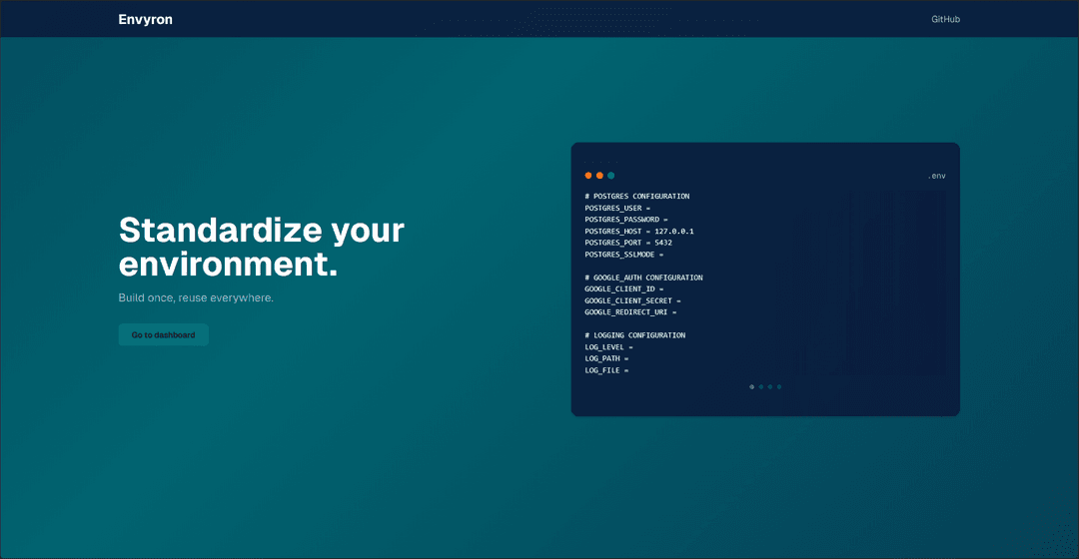Click the # POSTGRES CONFIGURATION comment
1079x559 pixels.
pos(637,197)
